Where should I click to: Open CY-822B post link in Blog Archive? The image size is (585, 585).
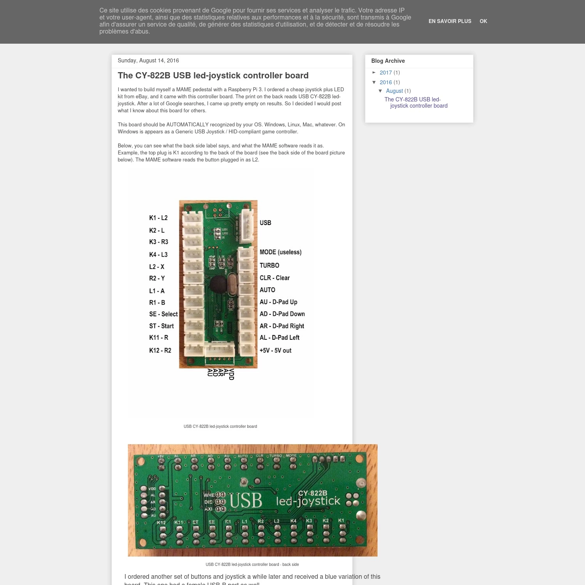[x=416, y=103]
